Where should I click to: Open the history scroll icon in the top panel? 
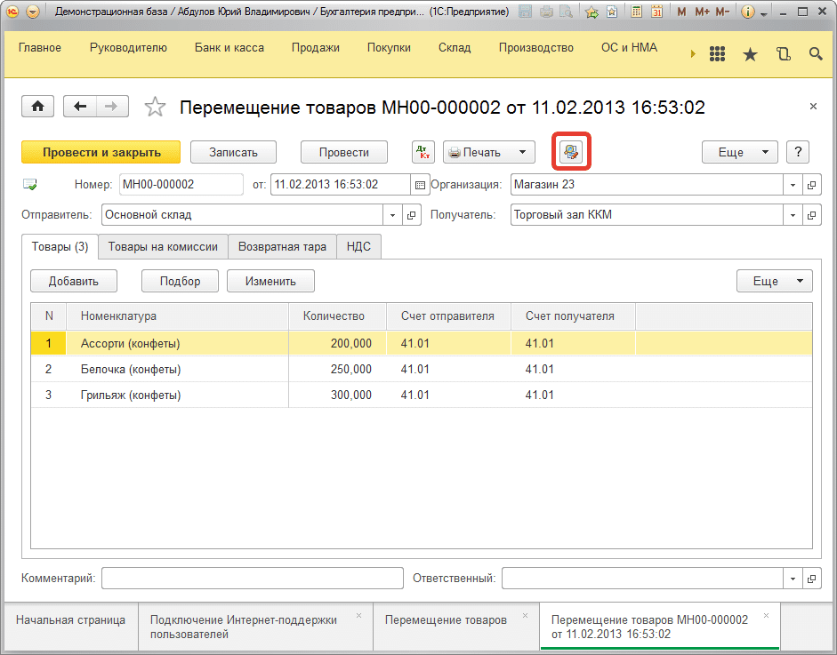tap(783, 54)
